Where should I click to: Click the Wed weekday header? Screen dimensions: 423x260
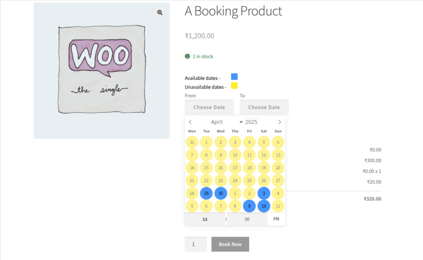[221, 131]
